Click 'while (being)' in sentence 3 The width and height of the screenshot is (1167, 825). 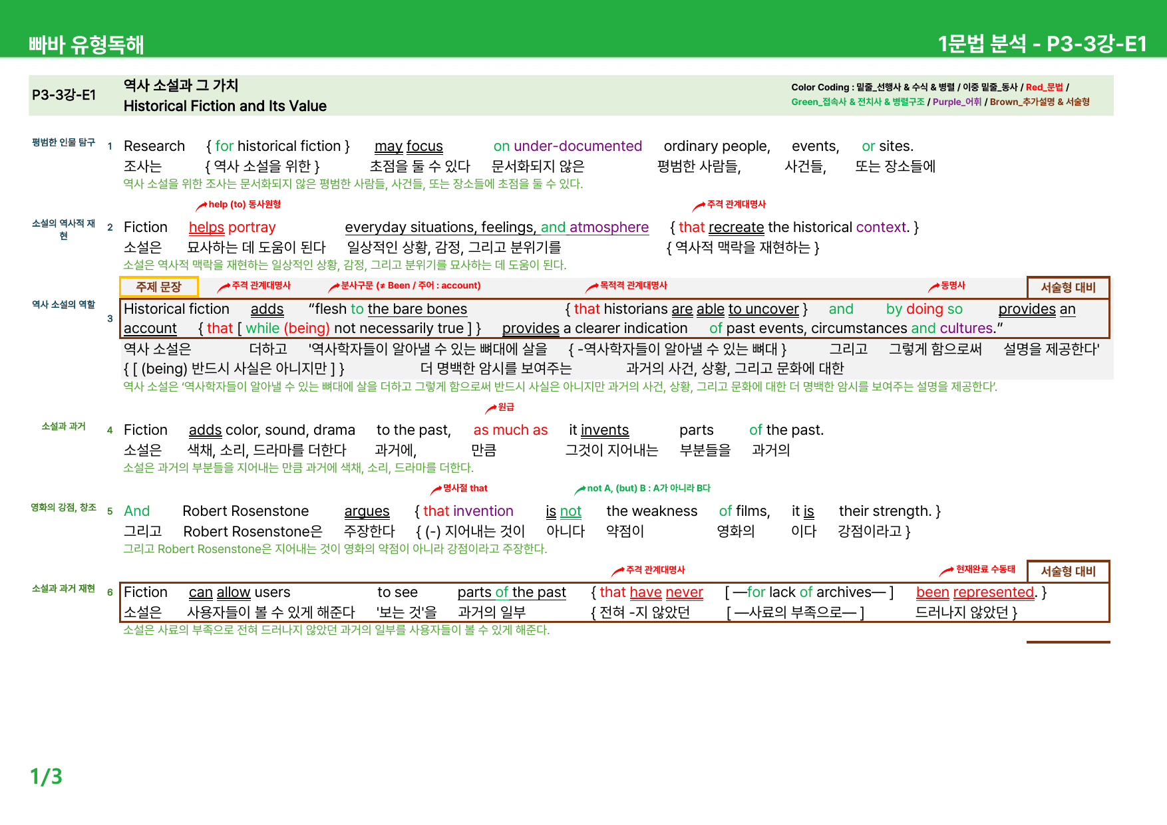click(x=287, y=328)
